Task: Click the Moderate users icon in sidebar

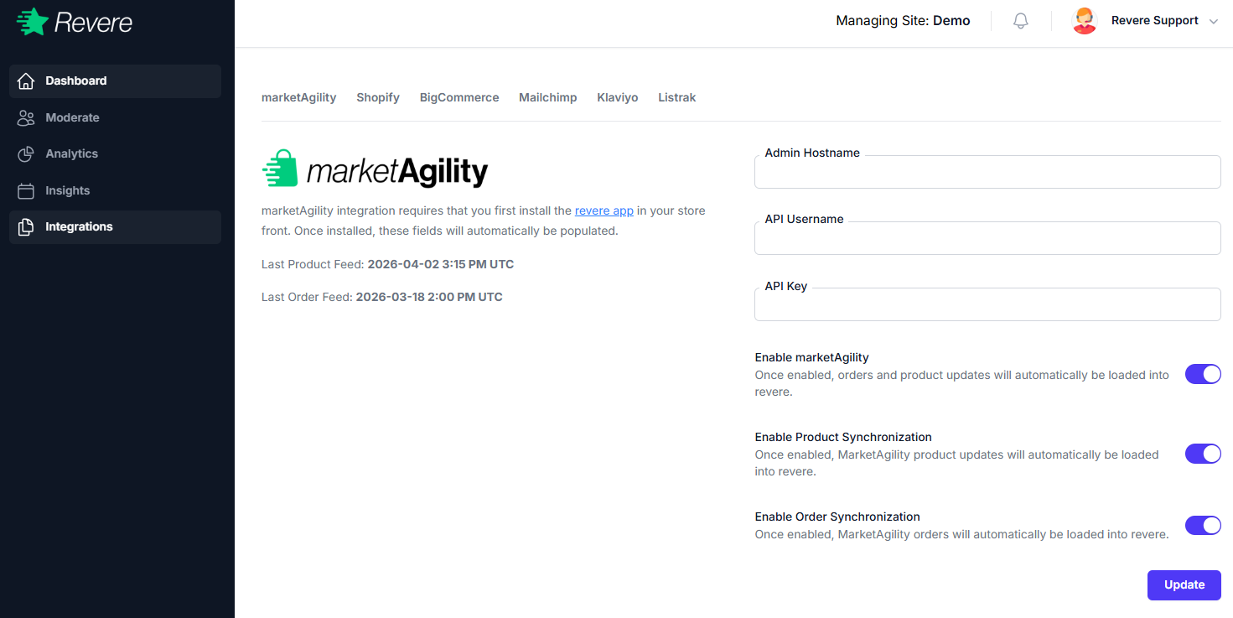Action: tap(26, 117)
